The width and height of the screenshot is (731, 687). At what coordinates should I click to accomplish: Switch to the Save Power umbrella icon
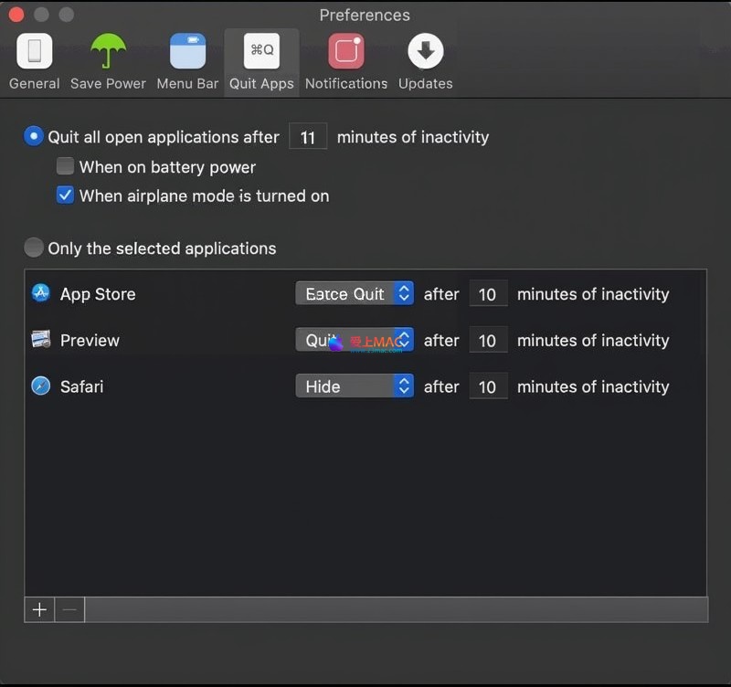click(x=108, y=52)
